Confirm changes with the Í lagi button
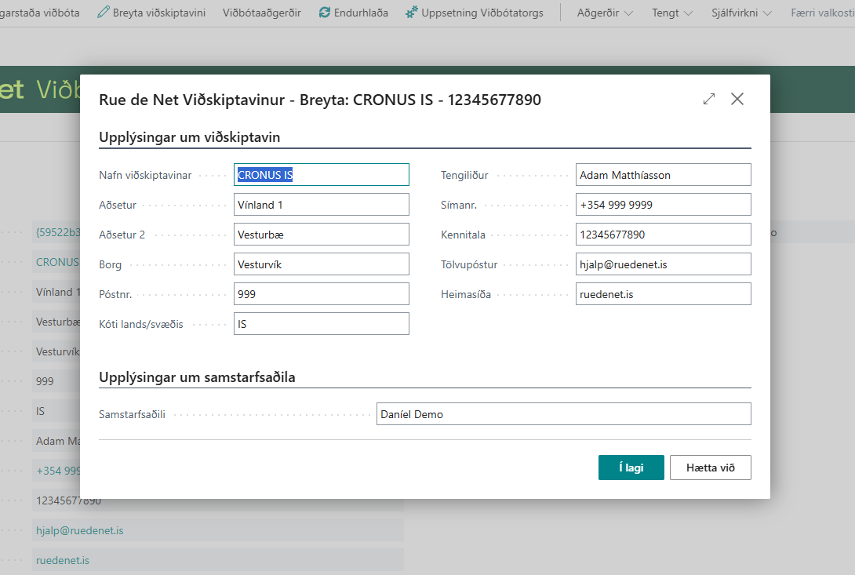 click(x=631, y=468)
